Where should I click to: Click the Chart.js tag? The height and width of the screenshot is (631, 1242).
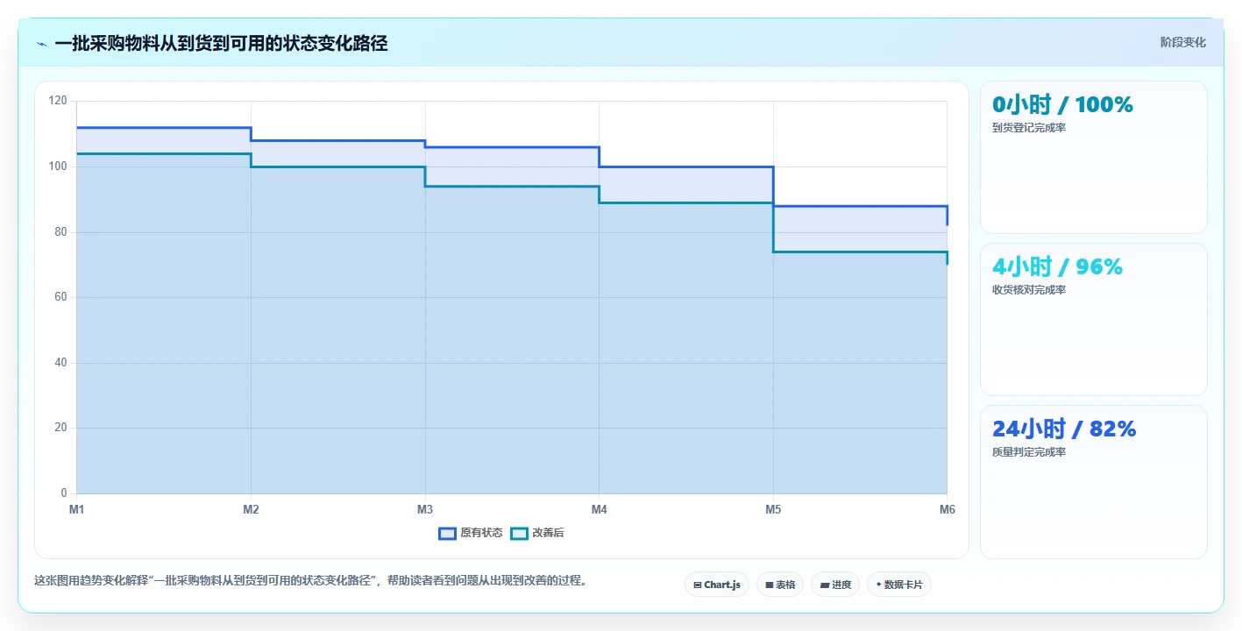pyautogui.click(x=717, y=585)
